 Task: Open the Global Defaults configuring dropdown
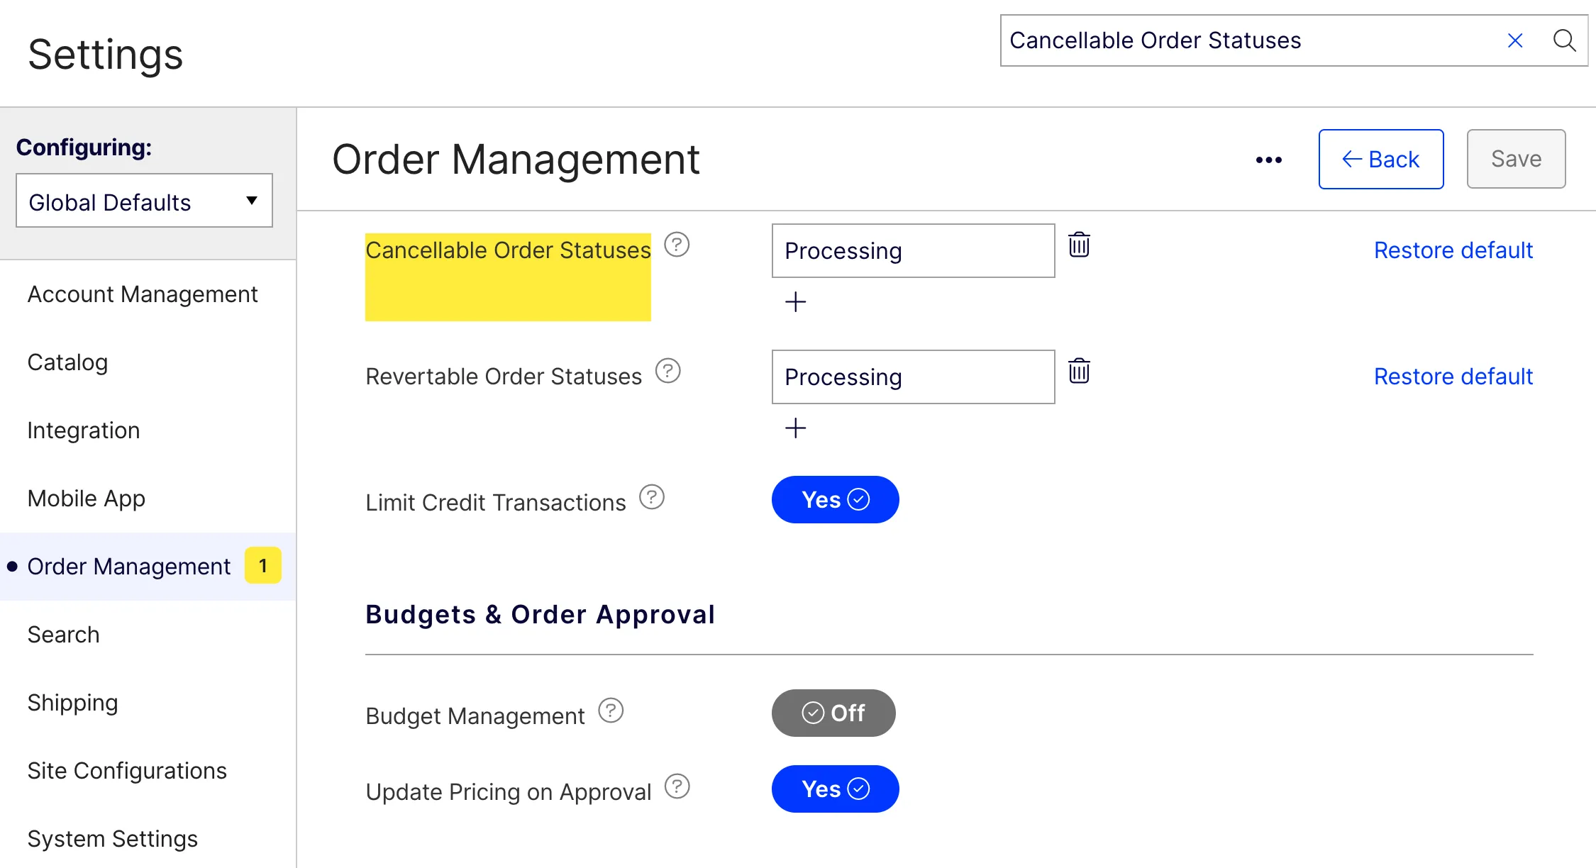[x=144, y=201]
